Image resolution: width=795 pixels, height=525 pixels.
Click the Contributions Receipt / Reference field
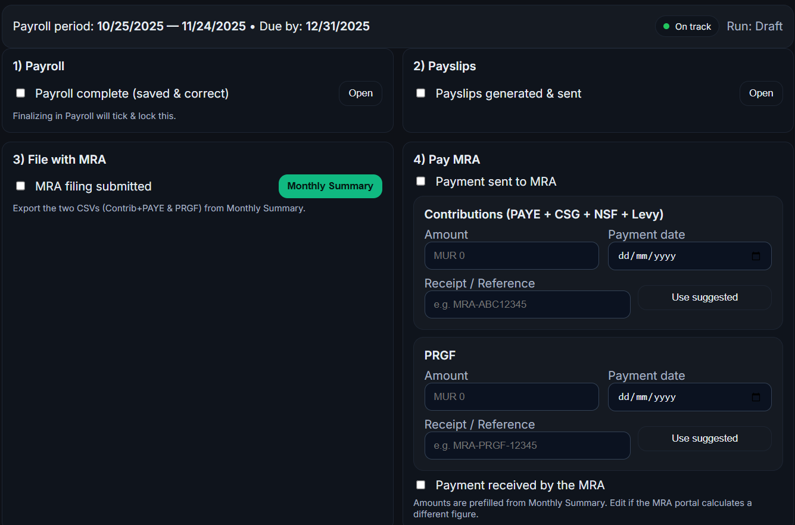(x=527, y=304)
